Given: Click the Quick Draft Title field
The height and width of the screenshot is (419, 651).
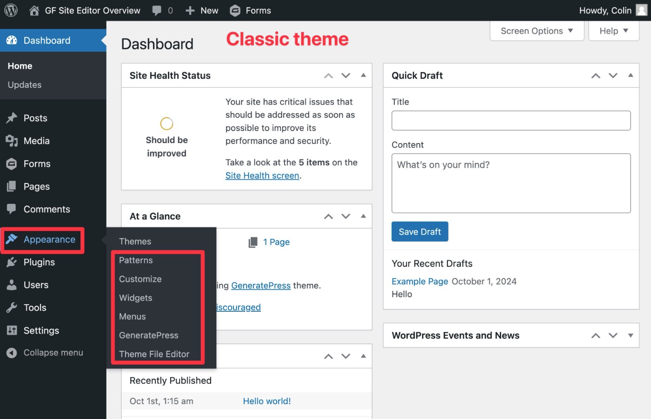Looking at the screenshot, I should 511,120.
